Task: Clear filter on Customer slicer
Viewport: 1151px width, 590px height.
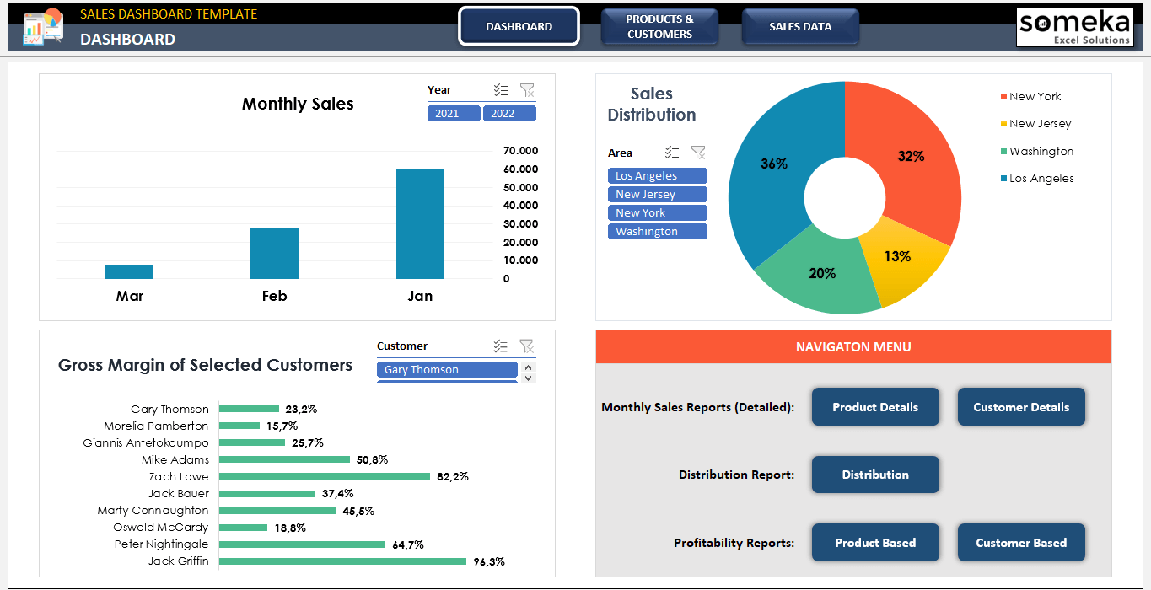Action: (x=527, y=346)
